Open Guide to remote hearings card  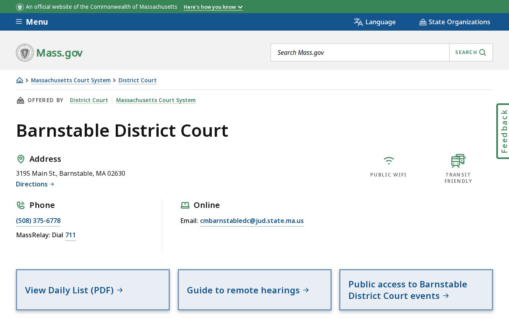(x=254, y=290)
